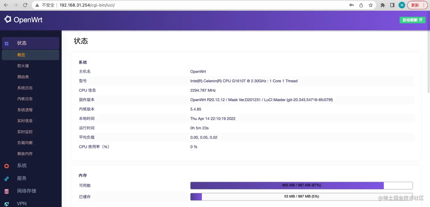The height and width of the screenshot is (207, 430).
Task: Click the 内存 section heading
Action: (x=83, y=175)
